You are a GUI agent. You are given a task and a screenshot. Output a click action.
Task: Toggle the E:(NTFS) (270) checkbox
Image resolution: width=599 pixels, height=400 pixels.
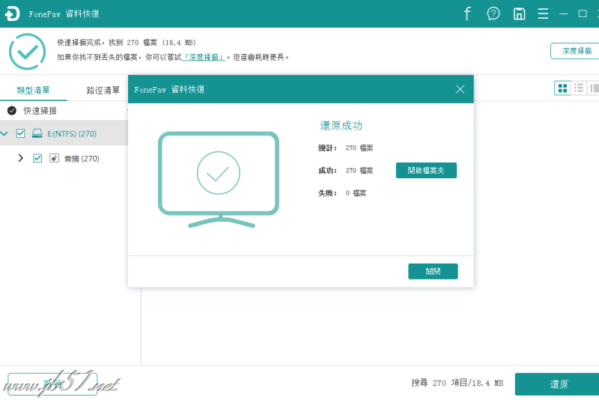pos(20,133)
